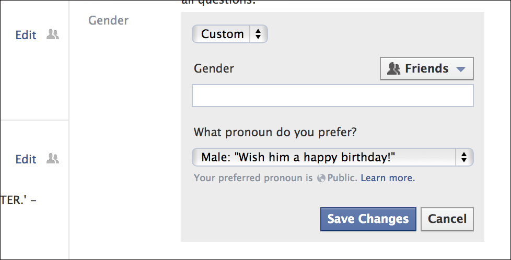The width and height of the screenshot is (511, 260).
Task: Open the Learn more link
Action: (x=388, y=178)
